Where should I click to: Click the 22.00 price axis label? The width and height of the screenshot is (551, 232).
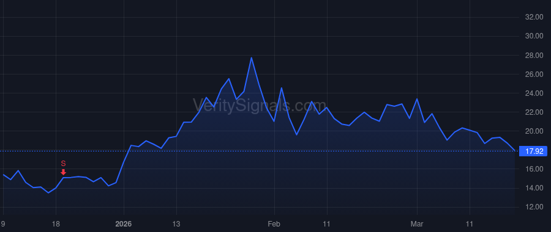[x=534, y=112]
